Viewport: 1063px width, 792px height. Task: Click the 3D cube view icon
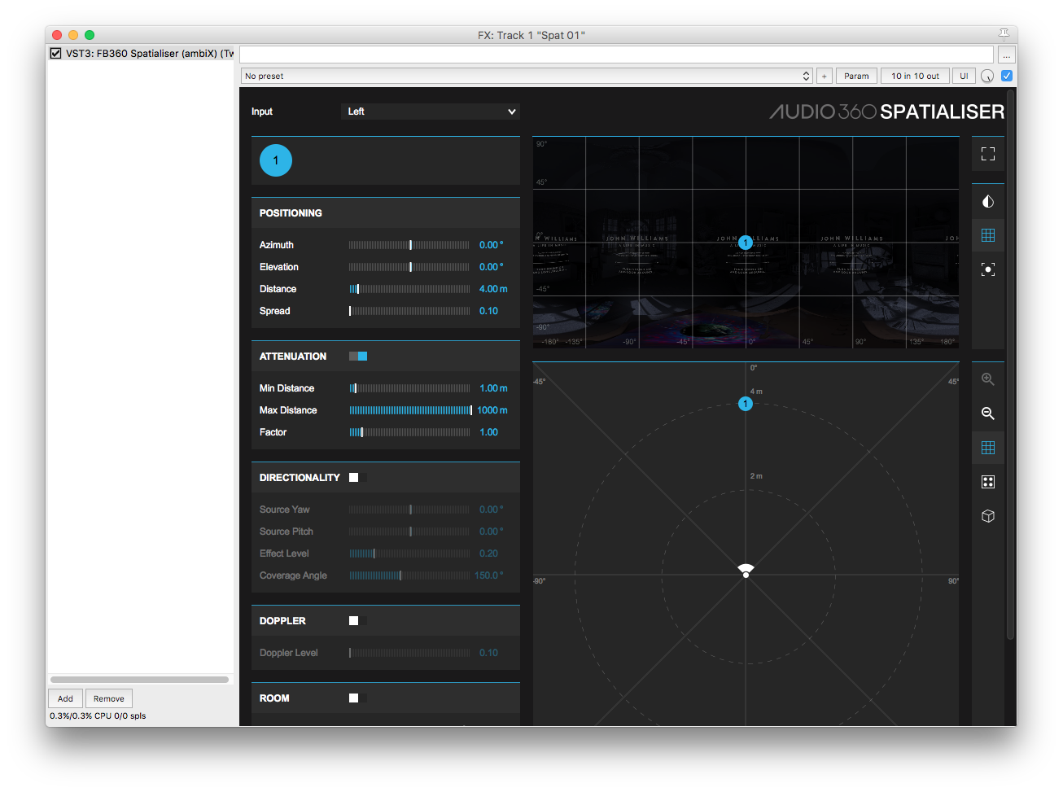pos(988,516)
